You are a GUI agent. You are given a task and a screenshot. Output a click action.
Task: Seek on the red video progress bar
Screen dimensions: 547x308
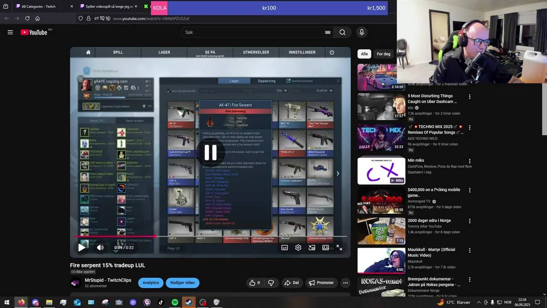pyautogui.click(x=210, y=236)
